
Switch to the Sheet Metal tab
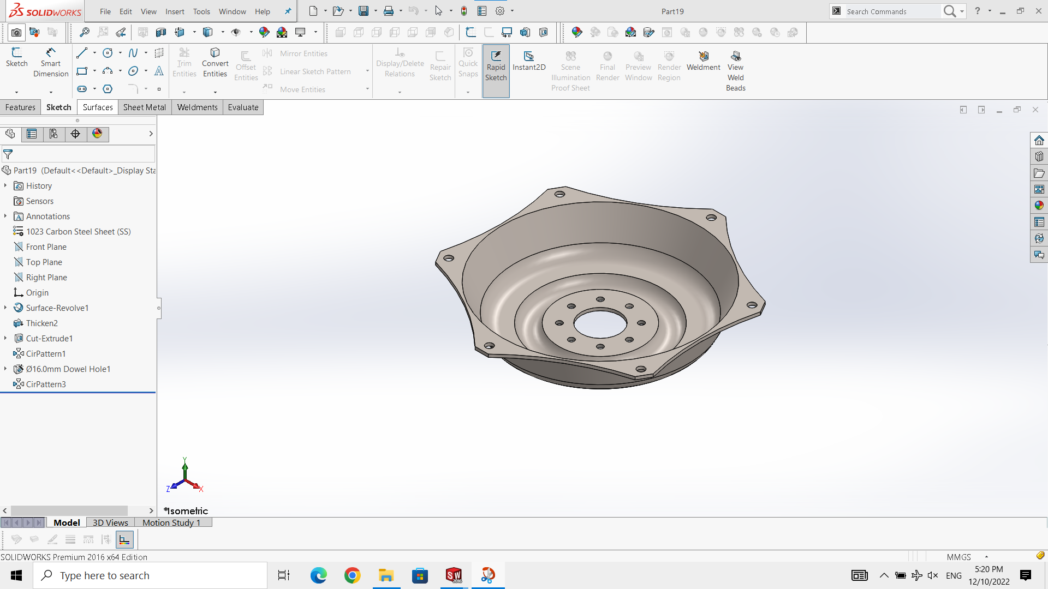coord(145,107)
